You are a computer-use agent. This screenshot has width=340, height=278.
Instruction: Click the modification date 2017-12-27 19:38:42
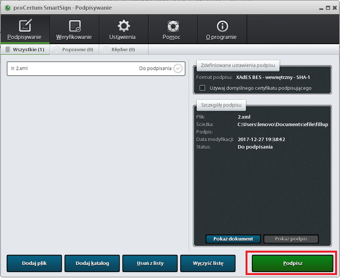click(261, 139)
